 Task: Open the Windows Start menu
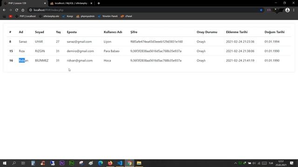click(5, 163)
